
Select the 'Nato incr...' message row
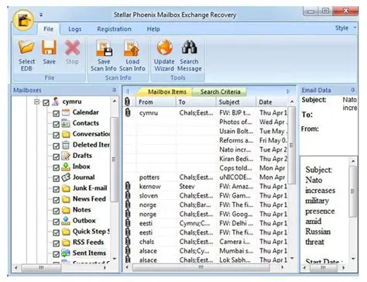pos(205,150)
